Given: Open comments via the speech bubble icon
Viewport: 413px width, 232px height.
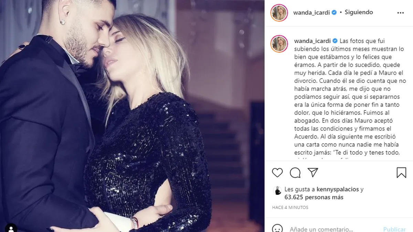Looking at the screenshot, I should point(295,173).
